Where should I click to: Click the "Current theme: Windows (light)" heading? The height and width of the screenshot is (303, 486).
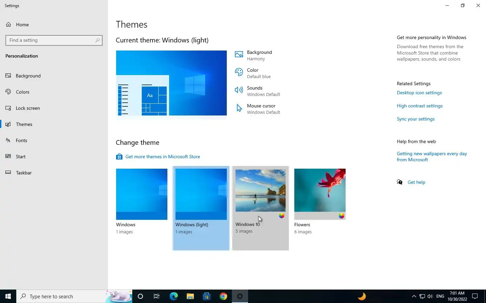point(162,40)
